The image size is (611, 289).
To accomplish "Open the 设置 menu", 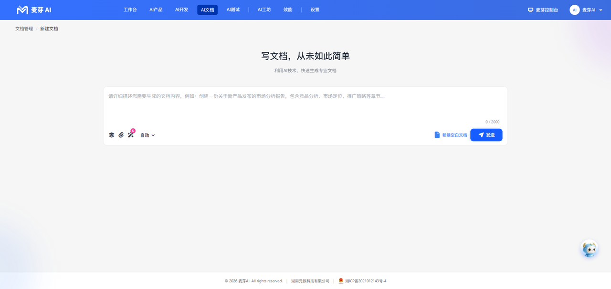I will (x=315, y=10).
